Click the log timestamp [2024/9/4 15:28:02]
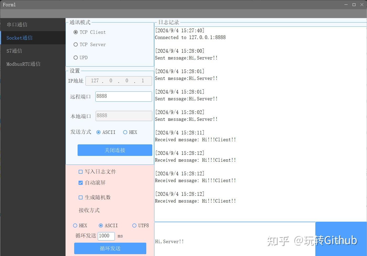Viewport: 367px width, 256px height. coord(180,112)
